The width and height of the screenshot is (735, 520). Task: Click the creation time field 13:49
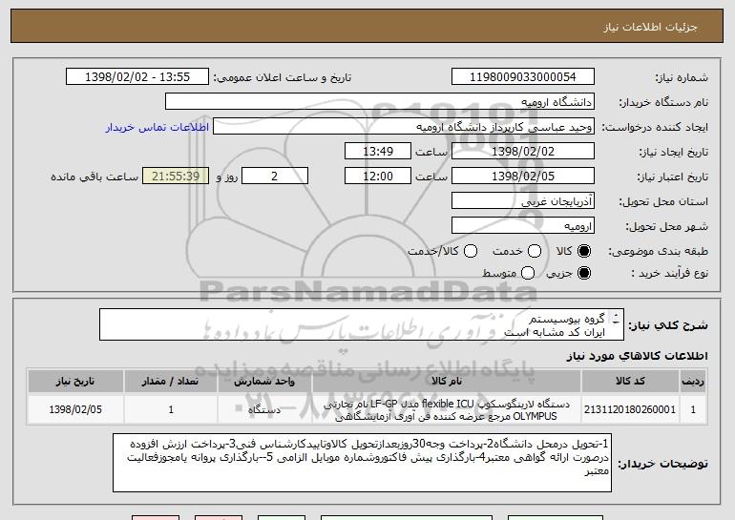(378, 152)
